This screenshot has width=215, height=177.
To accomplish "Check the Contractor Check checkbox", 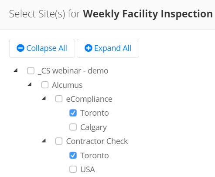I will click(x=59, y=141).
